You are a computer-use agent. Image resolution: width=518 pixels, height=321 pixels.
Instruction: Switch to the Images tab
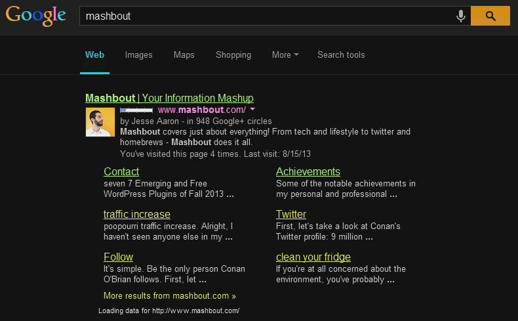(139, 55)
